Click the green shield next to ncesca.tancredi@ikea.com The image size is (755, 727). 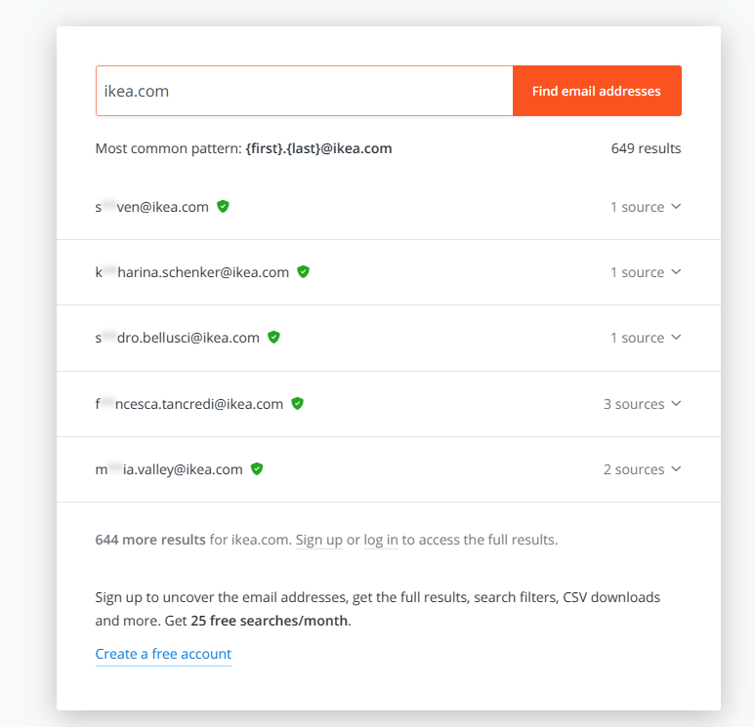click(x=297, y=404)
